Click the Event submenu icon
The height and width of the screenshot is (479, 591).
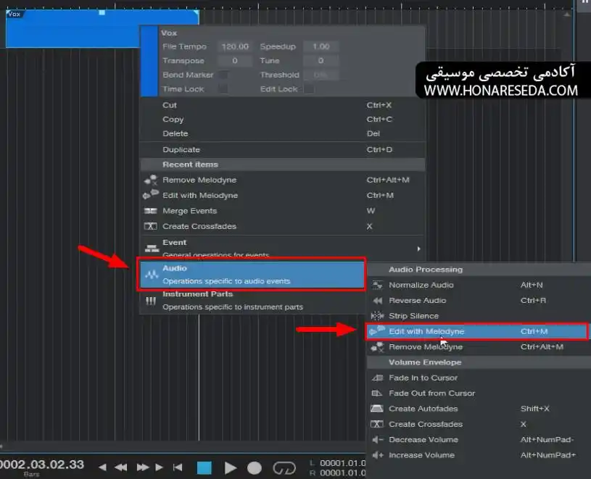[x=152, y=248]
